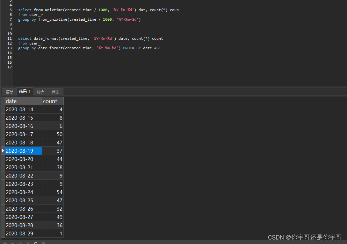Select the 2020-08-15 date cell
347x244 pixels.
[x=24, y=118]
